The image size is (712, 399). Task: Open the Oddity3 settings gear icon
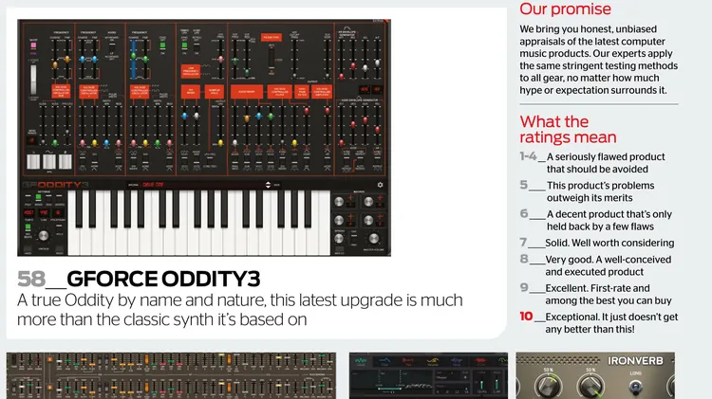click(x=380, y=185)
